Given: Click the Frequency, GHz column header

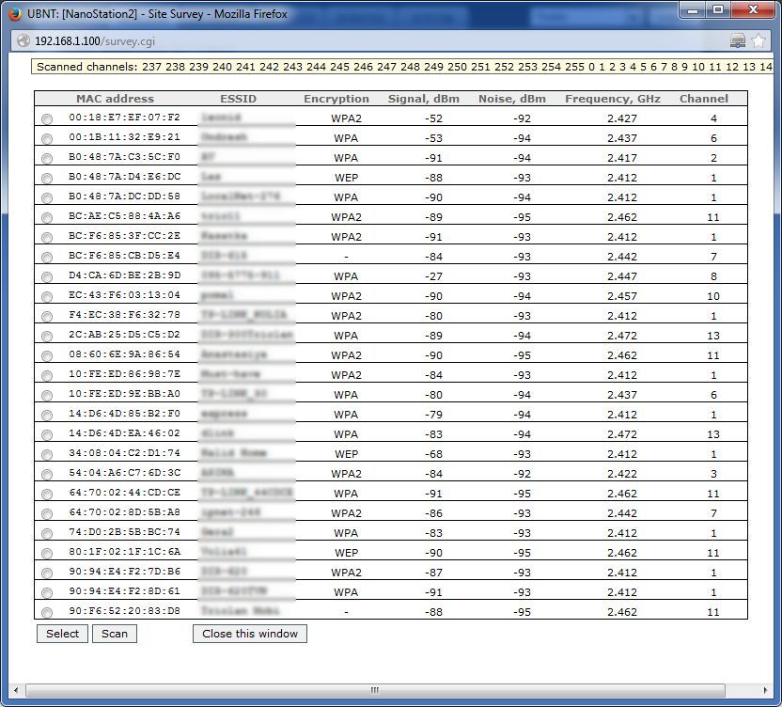Looking at the screenshot, I should point(613,99).
